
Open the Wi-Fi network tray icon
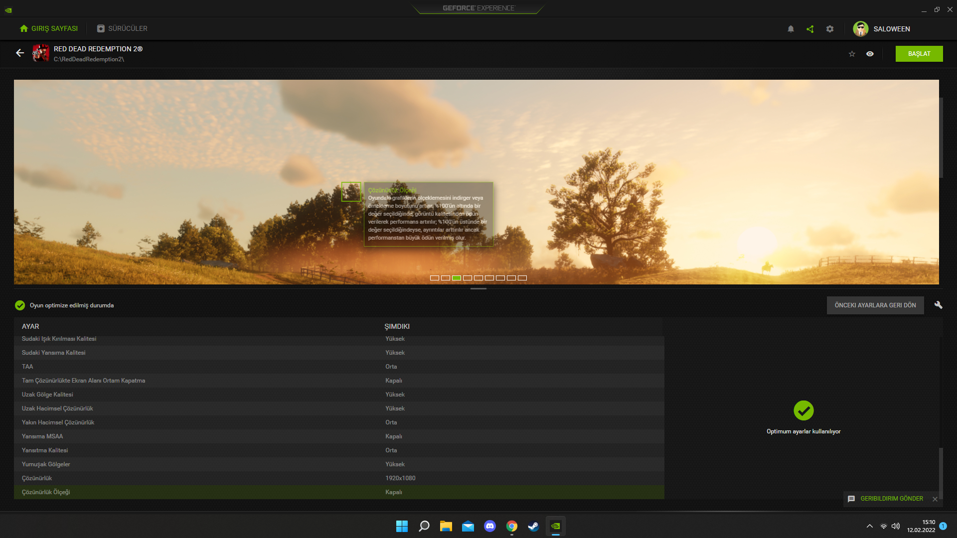[x=884, y=526]
